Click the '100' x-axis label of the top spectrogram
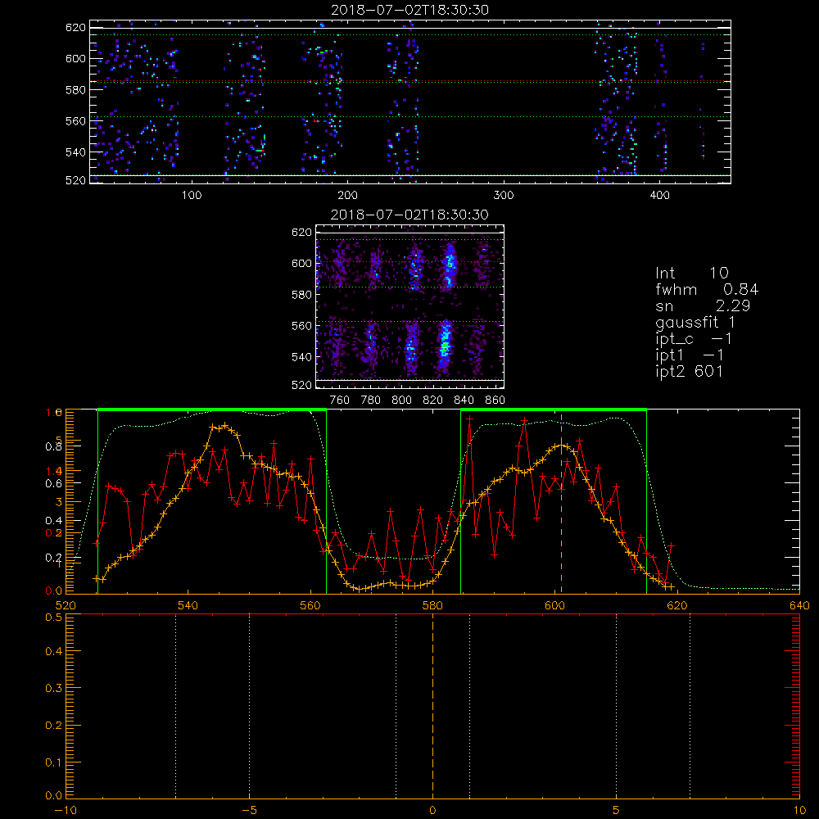Screen dimensions: 819x819 tap(192, 196)
